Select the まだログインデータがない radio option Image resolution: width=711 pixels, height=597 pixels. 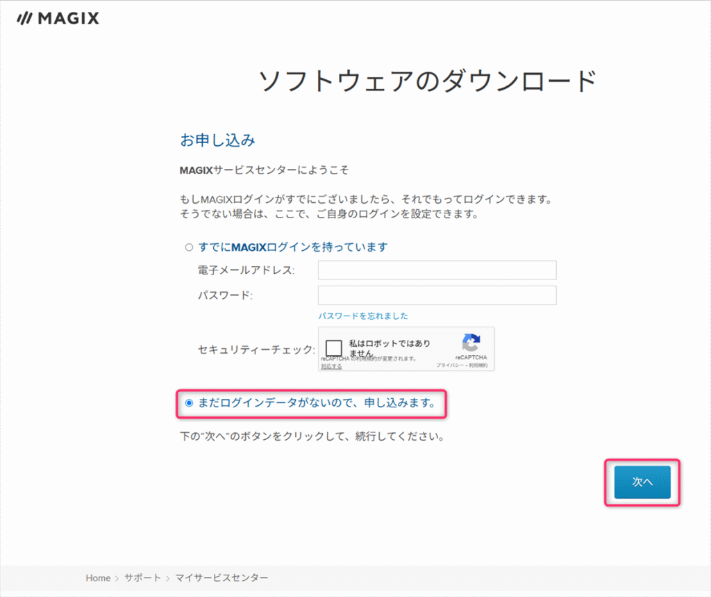[189, 403]
